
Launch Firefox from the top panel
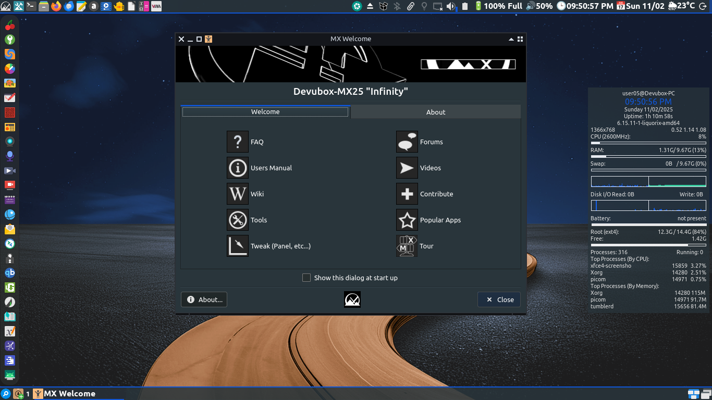(x=55, y=6)
